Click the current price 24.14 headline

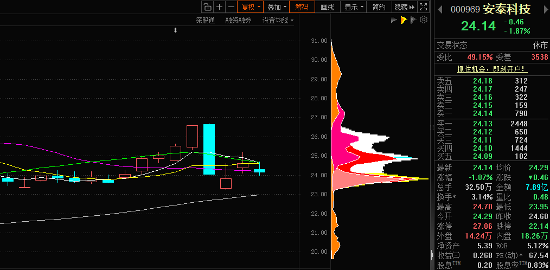click(478, 26)
